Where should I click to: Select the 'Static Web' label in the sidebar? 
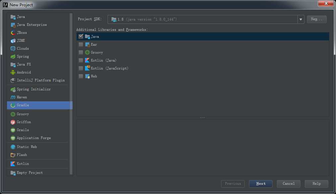27,147
